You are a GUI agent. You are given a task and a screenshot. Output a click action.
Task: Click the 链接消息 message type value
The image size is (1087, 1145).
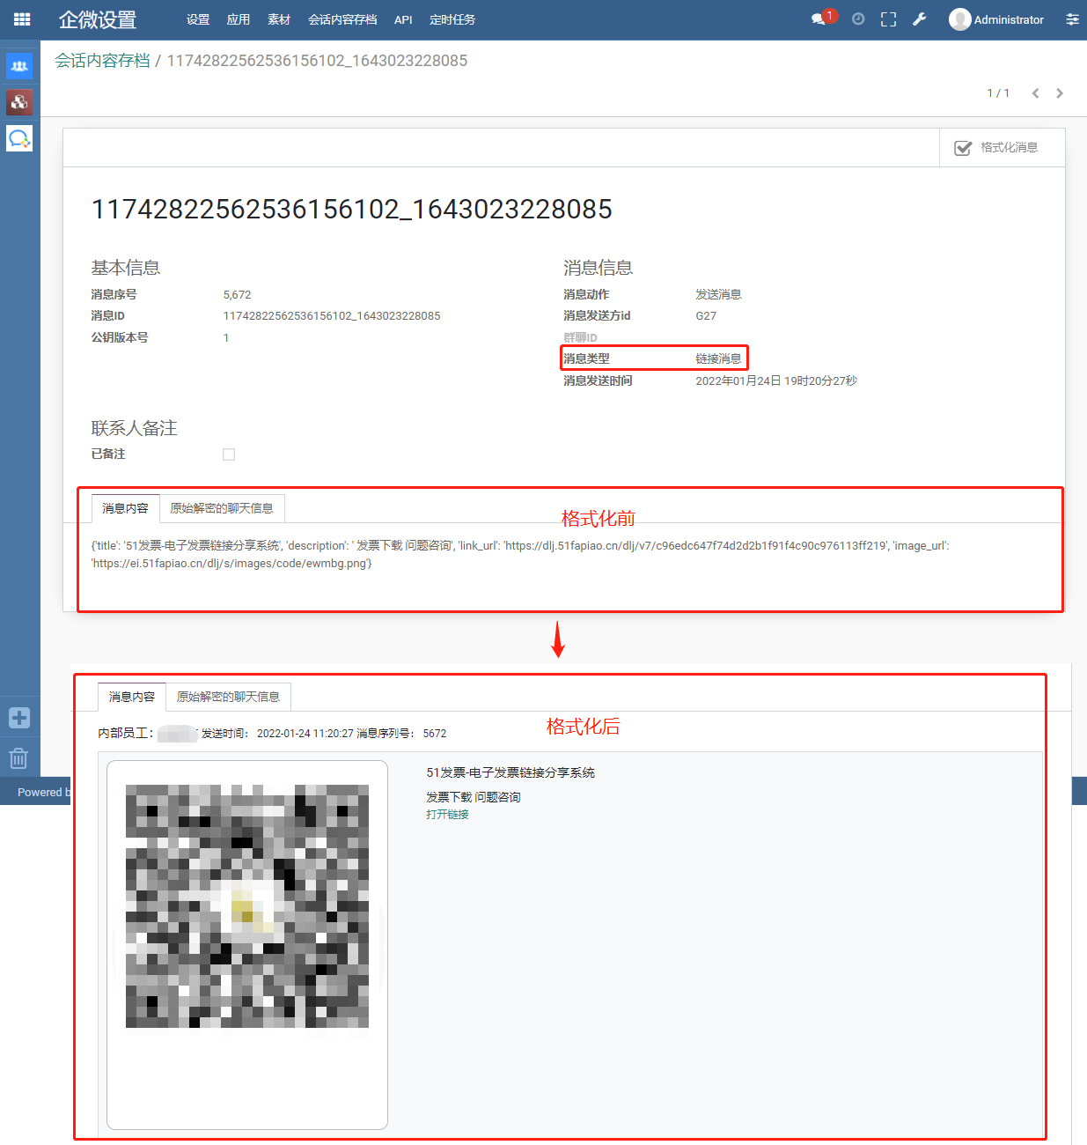point(718,359)
